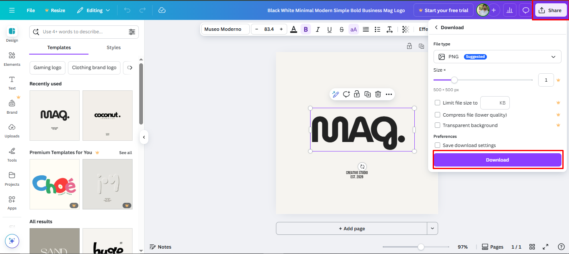Switch to the Styles tab
This screenshot has width=569, height=254.
[113, 47]
